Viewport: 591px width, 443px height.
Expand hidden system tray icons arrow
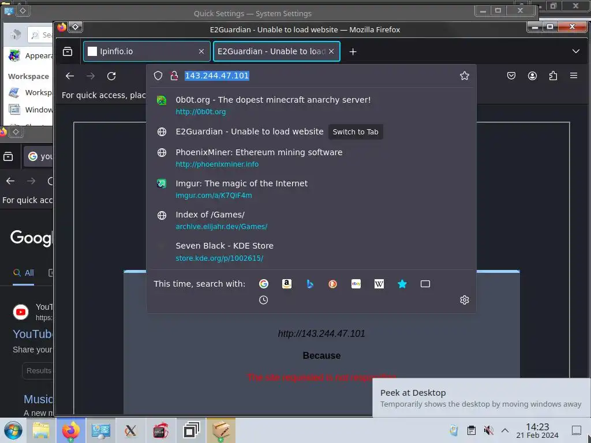pyautogui.click(x=505, y=430)
